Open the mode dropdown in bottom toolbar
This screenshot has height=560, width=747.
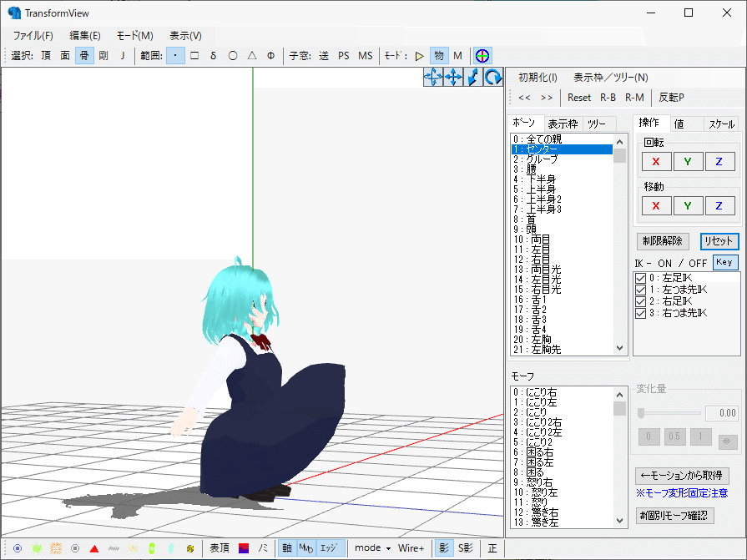coord(372,548)
